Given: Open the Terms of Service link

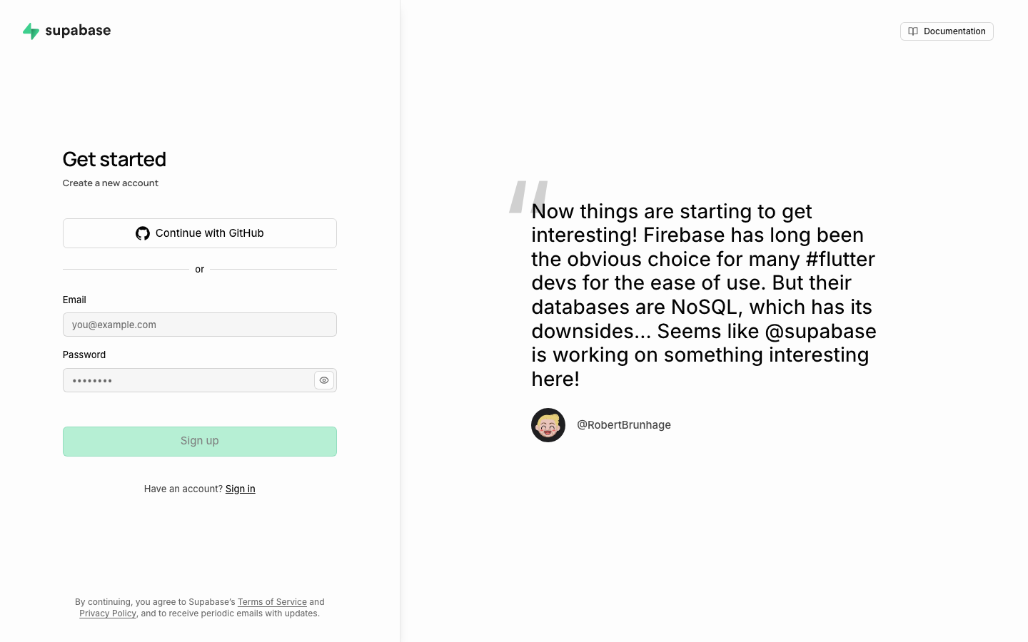Looking at the screenshot, I should pos(272,602).
